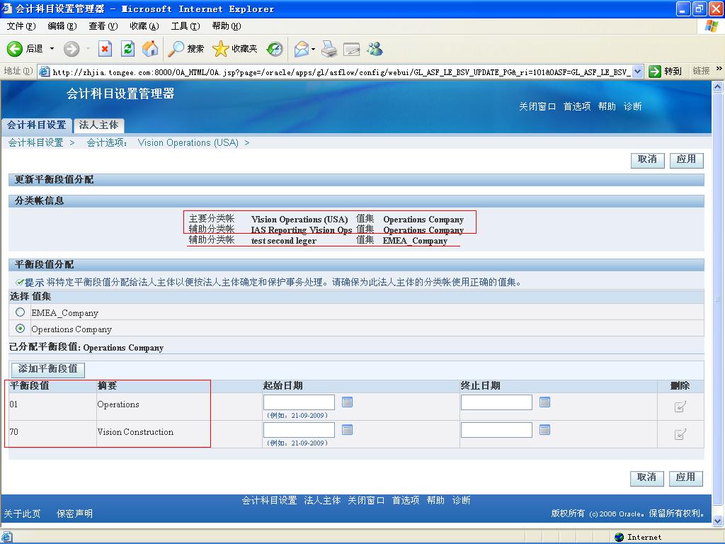Click the footer 法人主体 link
The image size is (725, 544).
[322, 500]
